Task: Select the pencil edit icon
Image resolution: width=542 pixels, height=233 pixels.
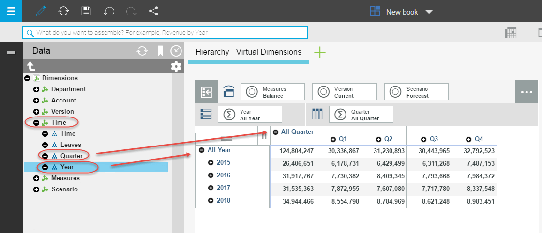Action: click(x=42, y=11)
